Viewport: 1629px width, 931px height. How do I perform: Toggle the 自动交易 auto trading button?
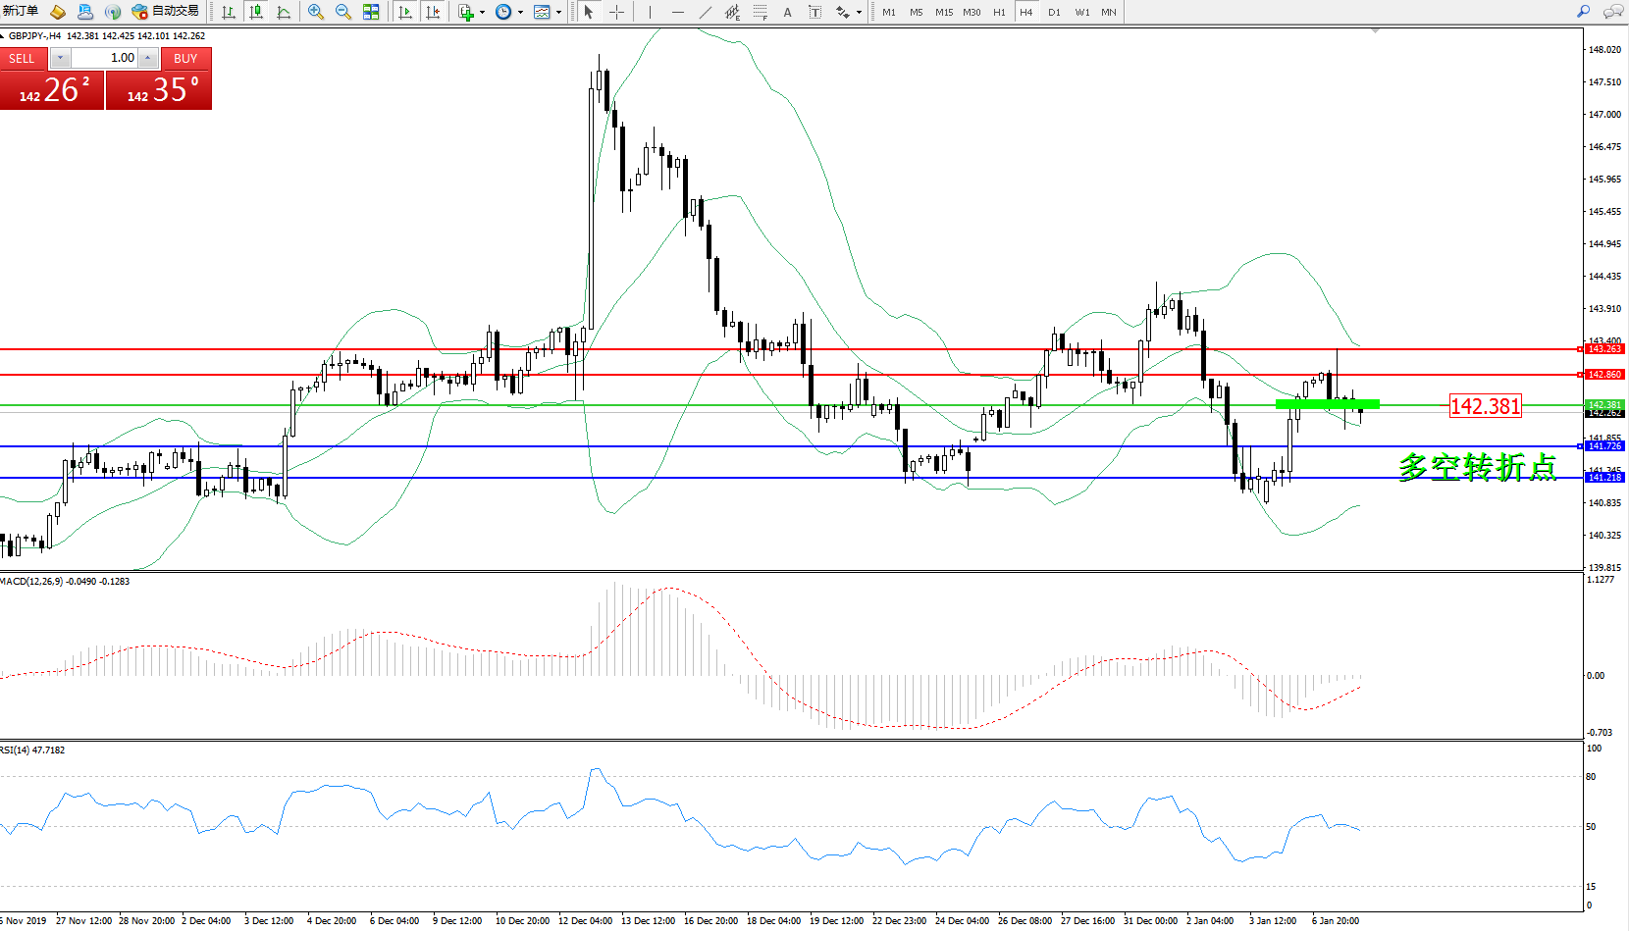[x=166, y=12]
